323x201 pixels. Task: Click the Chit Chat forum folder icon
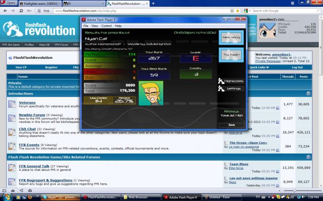[x=12, y=132]
